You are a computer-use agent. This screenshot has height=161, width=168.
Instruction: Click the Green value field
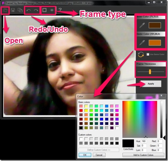(160, 146)
